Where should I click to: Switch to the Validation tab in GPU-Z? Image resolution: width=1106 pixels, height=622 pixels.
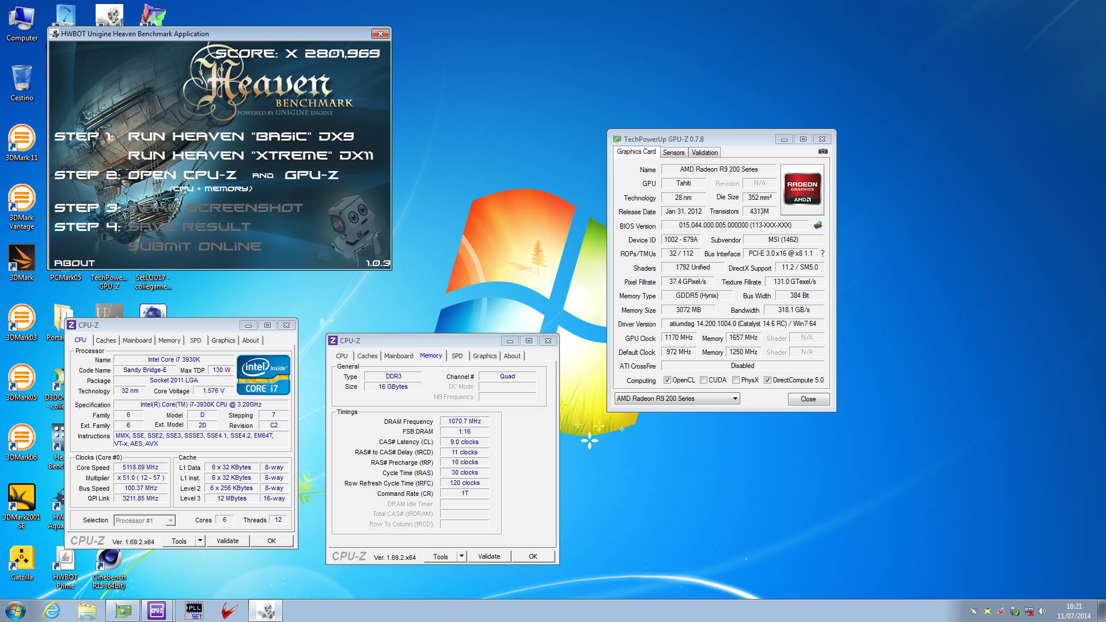point(704,153)
